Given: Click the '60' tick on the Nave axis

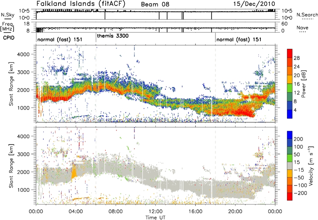Looking at the screenshot, I should point(284,24).
